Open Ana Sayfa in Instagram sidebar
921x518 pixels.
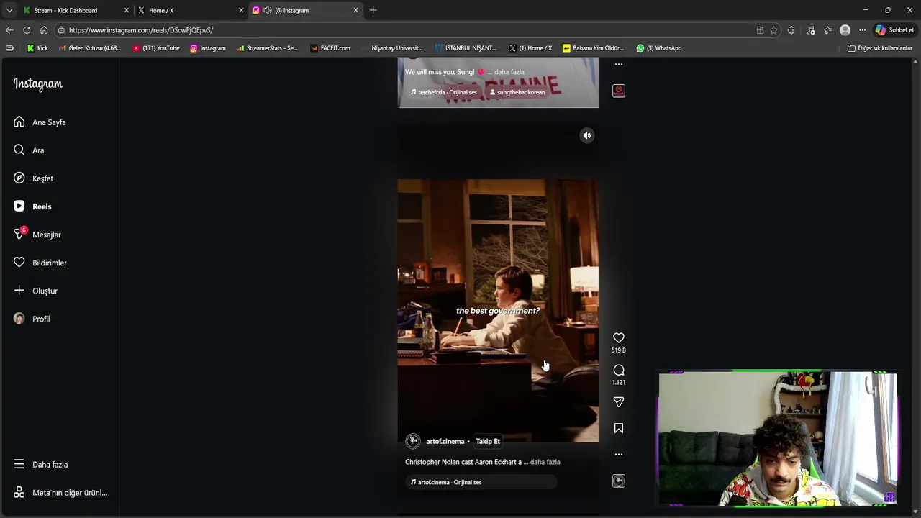[x=40, y=122]
